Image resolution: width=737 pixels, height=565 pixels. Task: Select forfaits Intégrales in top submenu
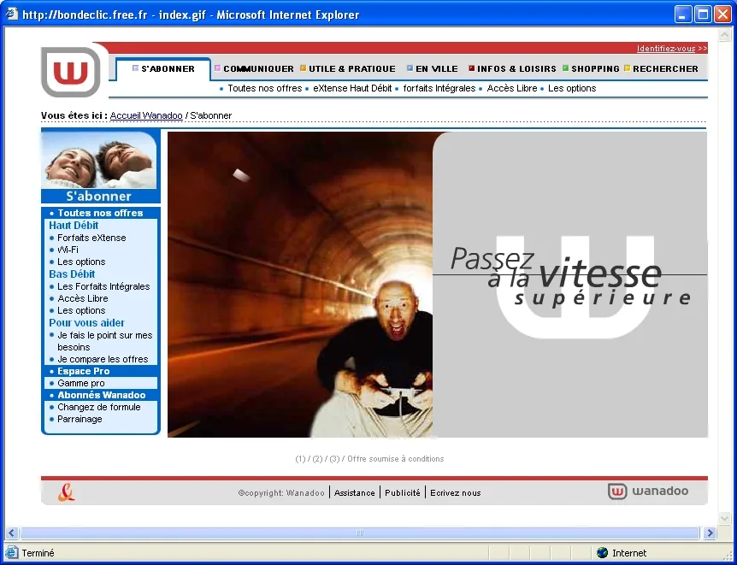(x=439, y=88)
